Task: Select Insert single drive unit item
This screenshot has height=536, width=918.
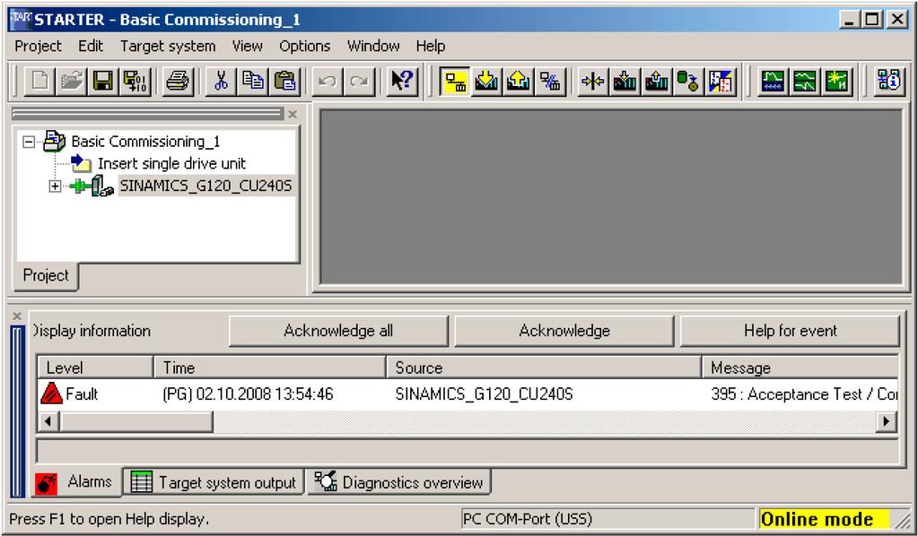Action: (x=171, y=164)
